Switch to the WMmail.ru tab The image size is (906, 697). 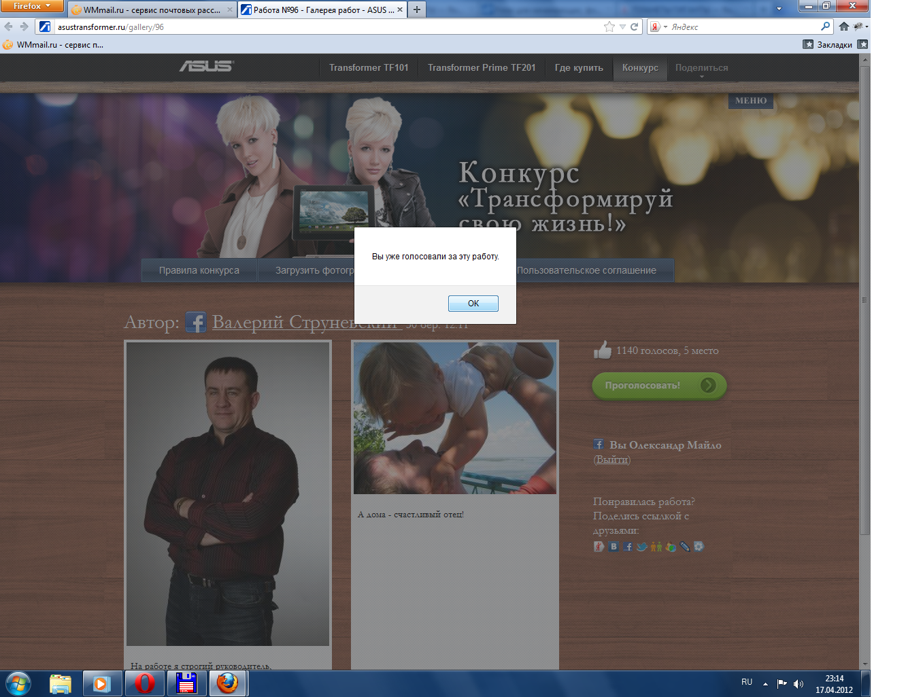(x=152, y=10)
